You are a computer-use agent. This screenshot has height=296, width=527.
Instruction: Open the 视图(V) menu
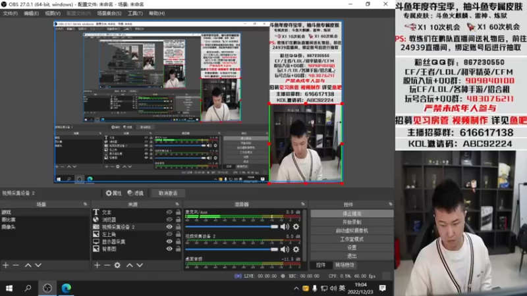coord(53,13)
